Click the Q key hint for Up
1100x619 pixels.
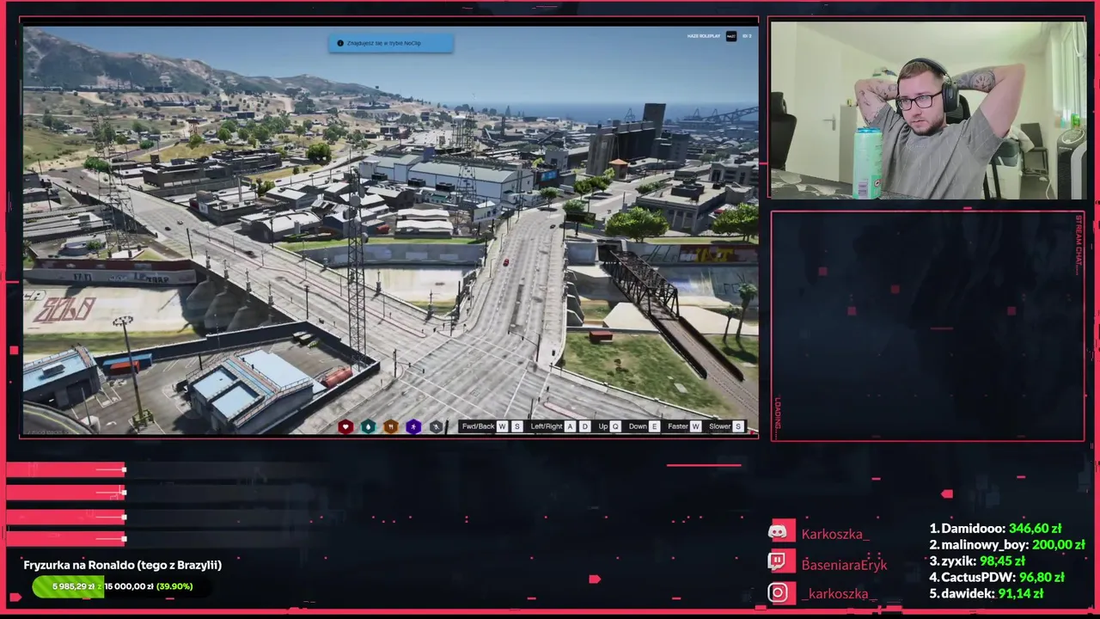615,426
